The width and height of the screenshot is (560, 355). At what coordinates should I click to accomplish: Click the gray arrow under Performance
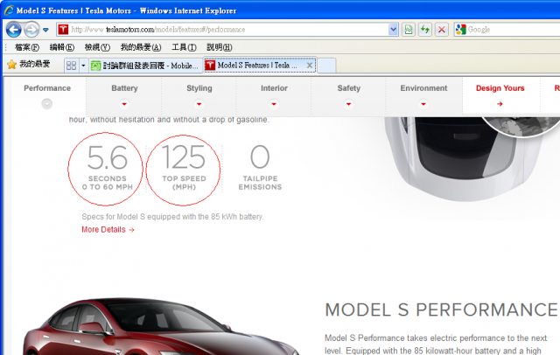pyautogui.click(x=46, y=104)
